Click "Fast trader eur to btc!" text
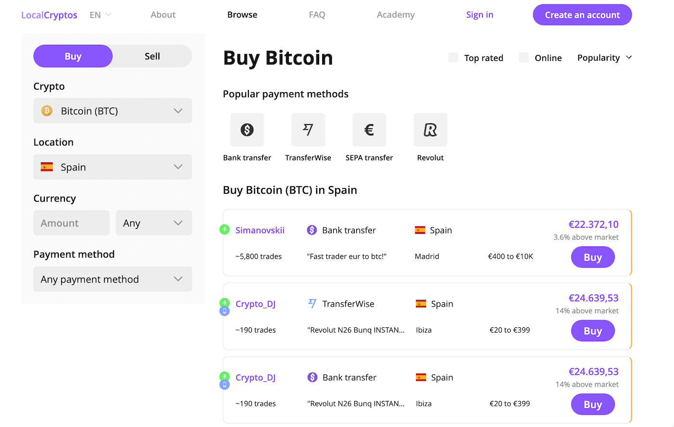This screenshot has height=427, width=674. click(347, 257)
